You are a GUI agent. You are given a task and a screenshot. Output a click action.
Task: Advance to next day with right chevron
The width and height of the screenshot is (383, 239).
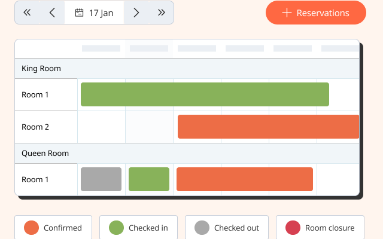click(x=136, y=13)
